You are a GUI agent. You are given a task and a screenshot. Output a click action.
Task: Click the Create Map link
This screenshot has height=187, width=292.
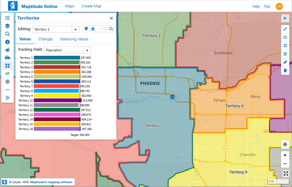[91, 6]
